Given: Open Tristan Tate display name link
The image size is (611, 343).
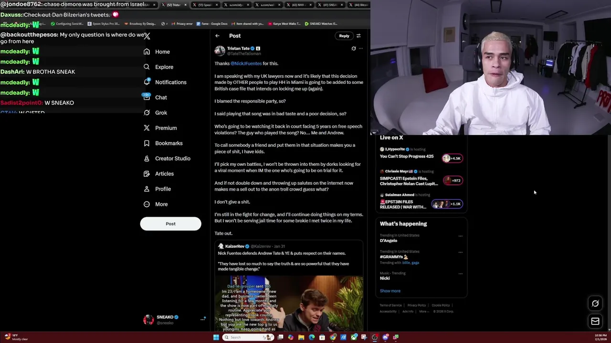Looking at the screenshot, I should pos(238,48).
